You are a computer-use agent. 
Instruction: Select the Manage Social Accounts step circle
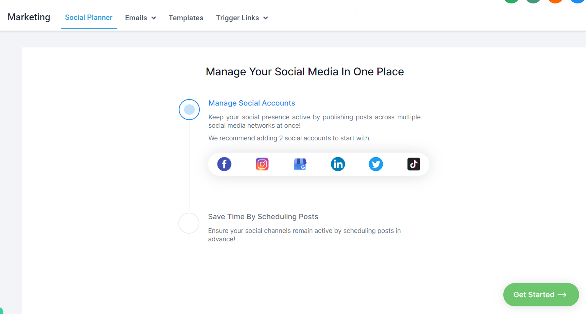pyautogui.click(x=189, y=110)
